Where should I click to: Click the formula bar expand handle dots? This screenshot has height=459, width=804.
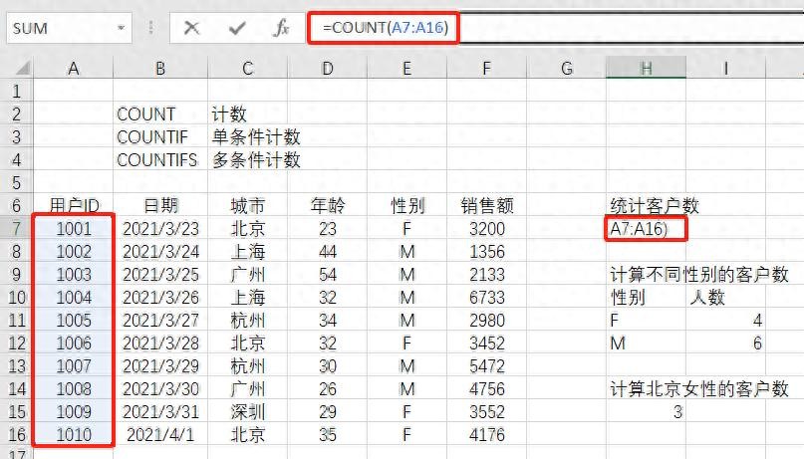[x=150, y=28]
